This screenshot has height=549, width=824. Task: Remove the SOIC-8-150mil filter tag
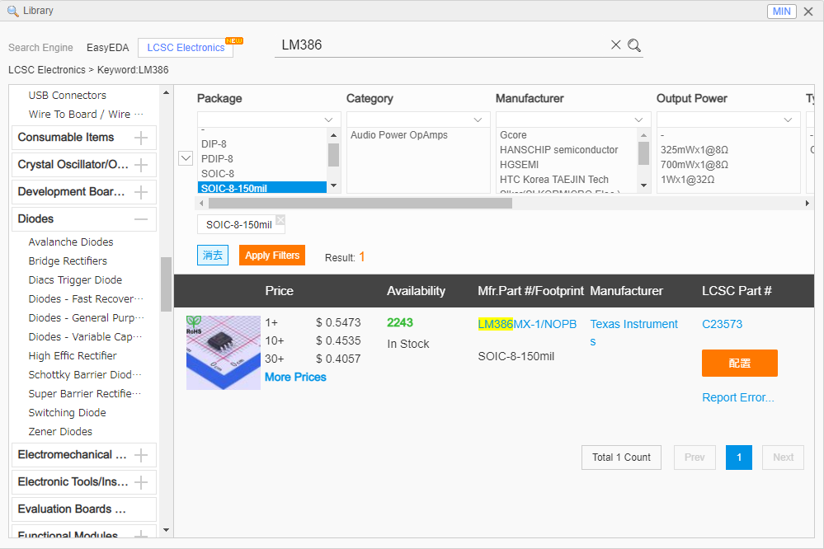pyautogui.click(x=280, y=219)
